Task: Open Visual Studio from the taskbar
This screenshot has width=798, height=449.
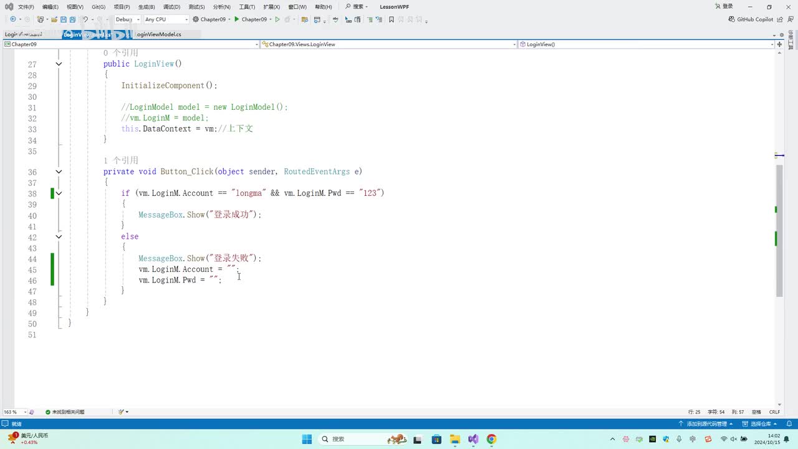Action: click(473, 439)
